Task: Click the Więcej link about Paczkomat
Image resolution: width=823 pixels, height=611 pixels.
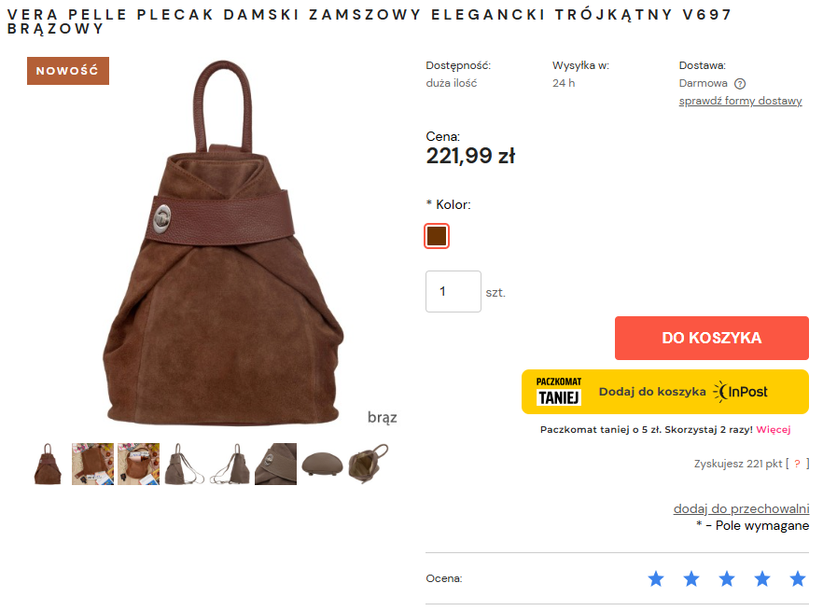Action: 774,429
